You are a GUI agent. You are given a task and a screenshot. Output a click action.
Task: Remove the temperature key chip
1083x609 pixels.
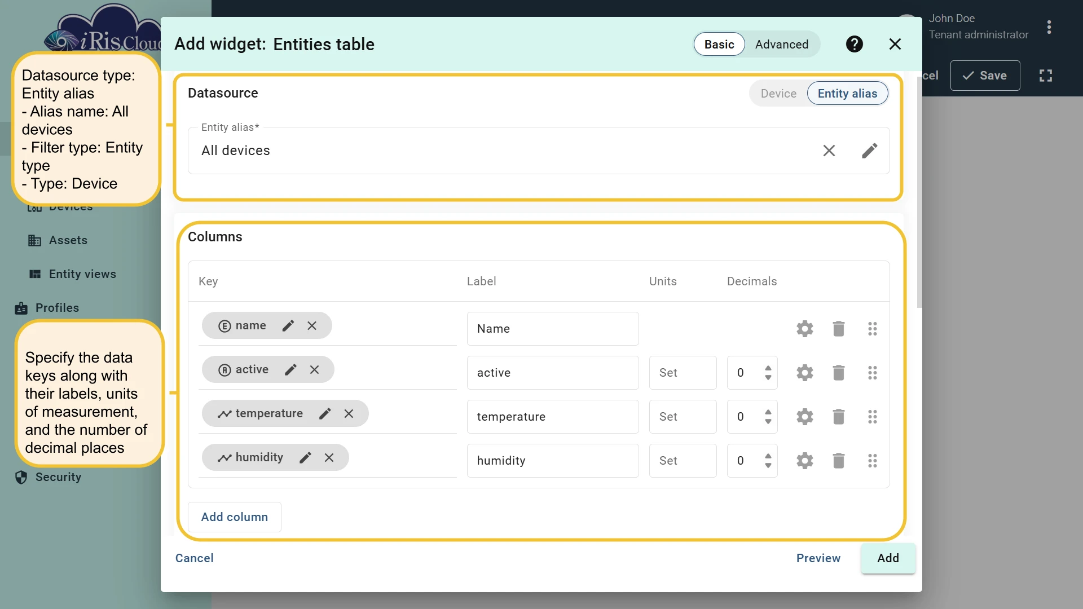[349, 413]
